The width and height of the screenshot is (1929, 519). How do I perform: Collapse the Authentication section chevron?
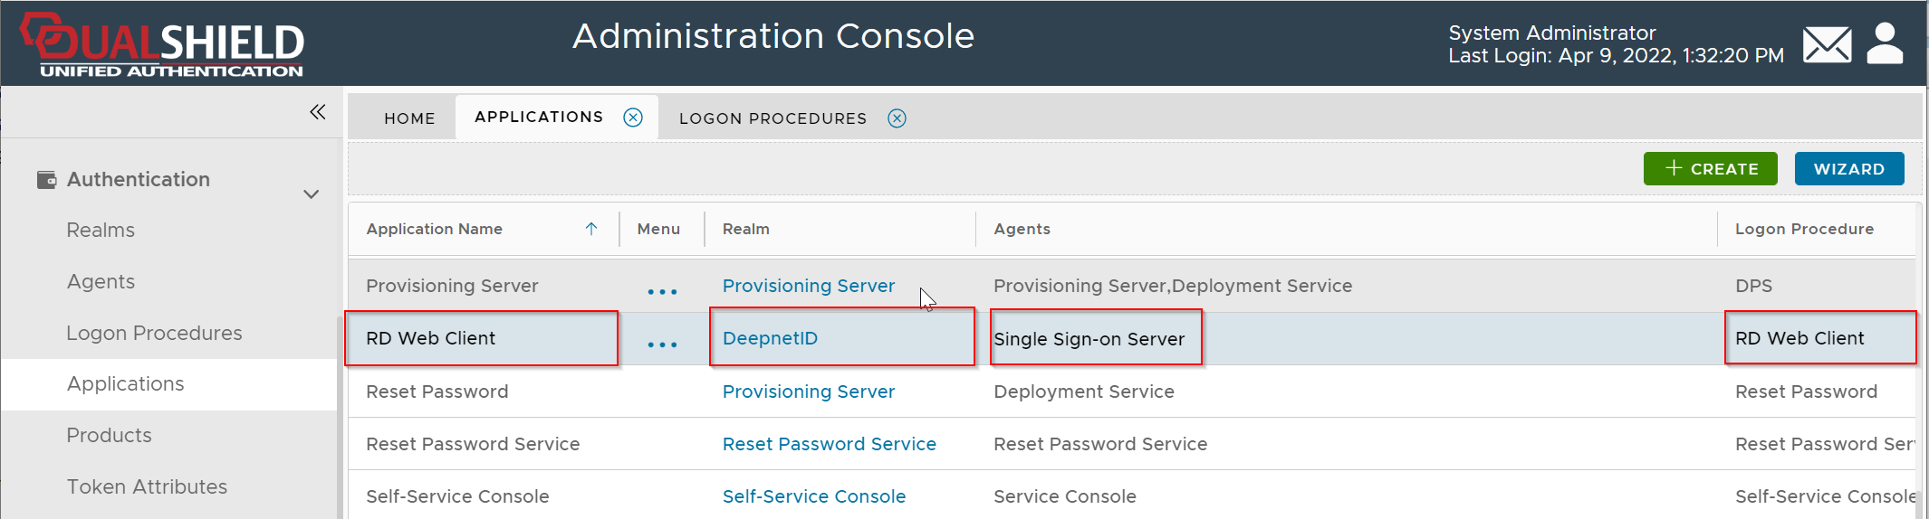[x=311, y=193]
